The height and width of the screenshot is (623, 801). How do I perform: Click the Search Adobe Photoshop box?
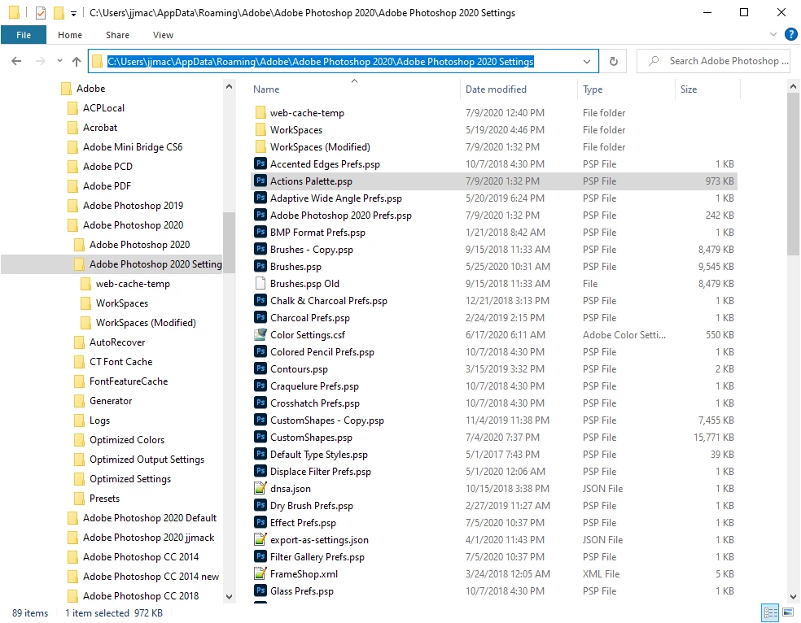714,61
